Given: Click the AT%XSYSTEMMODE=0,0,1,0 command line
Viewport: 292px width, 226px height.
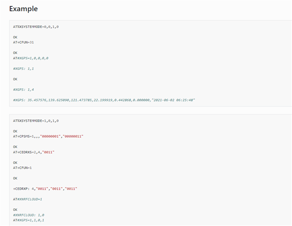Looking at the screenshot, I should coord(36,27).
